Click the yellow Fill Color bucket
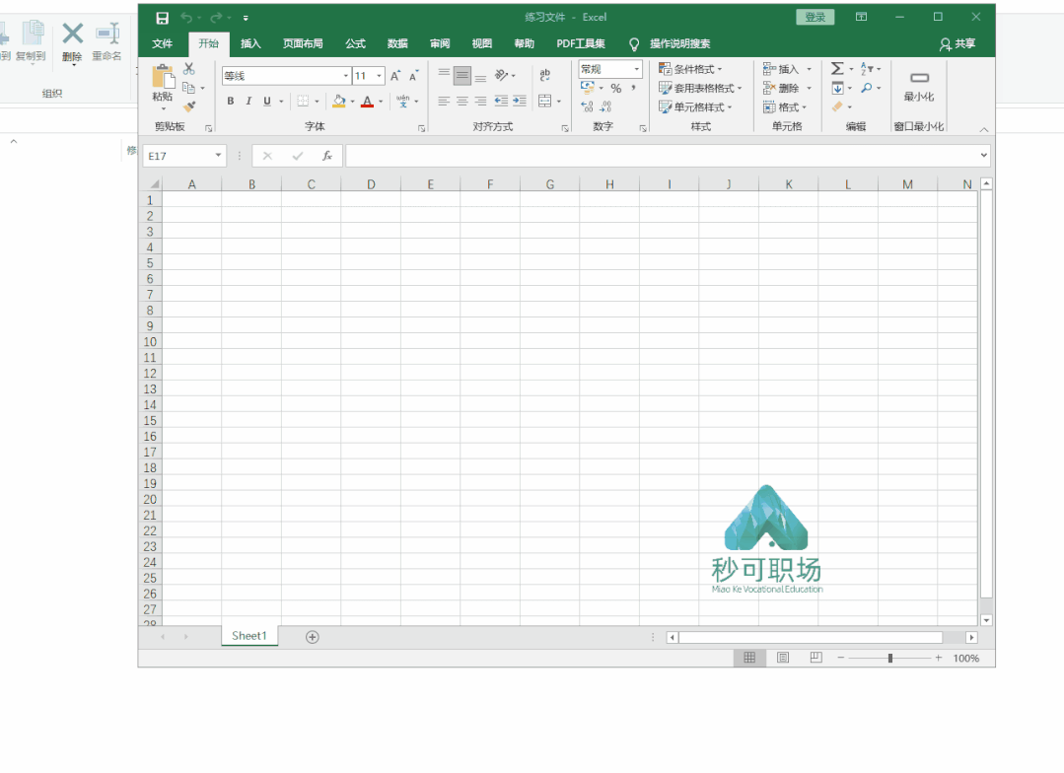Image resolution: width=1064 pixels, height=773 pixels. coord(338,102)
